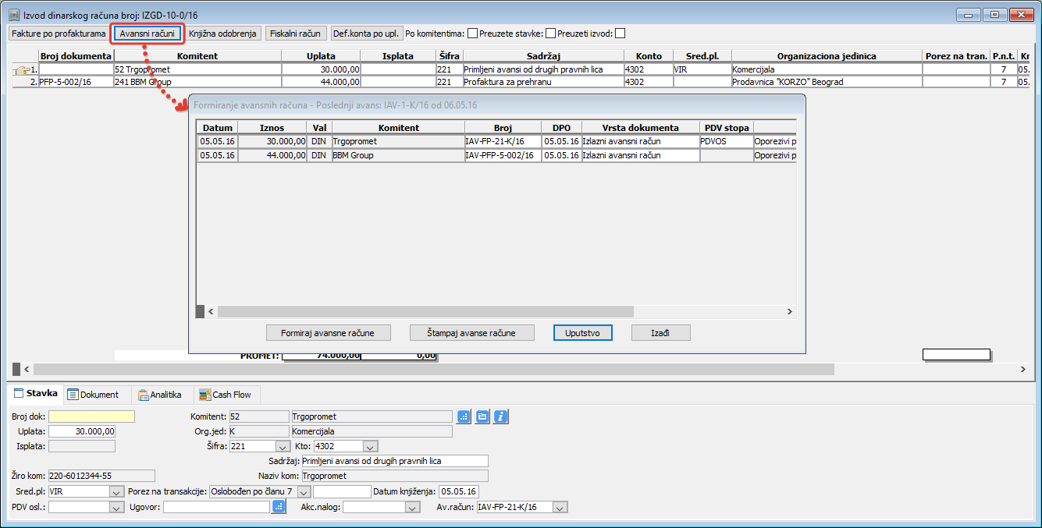
Task: Open the komitent card folder icon
Action: pos(482,416)
